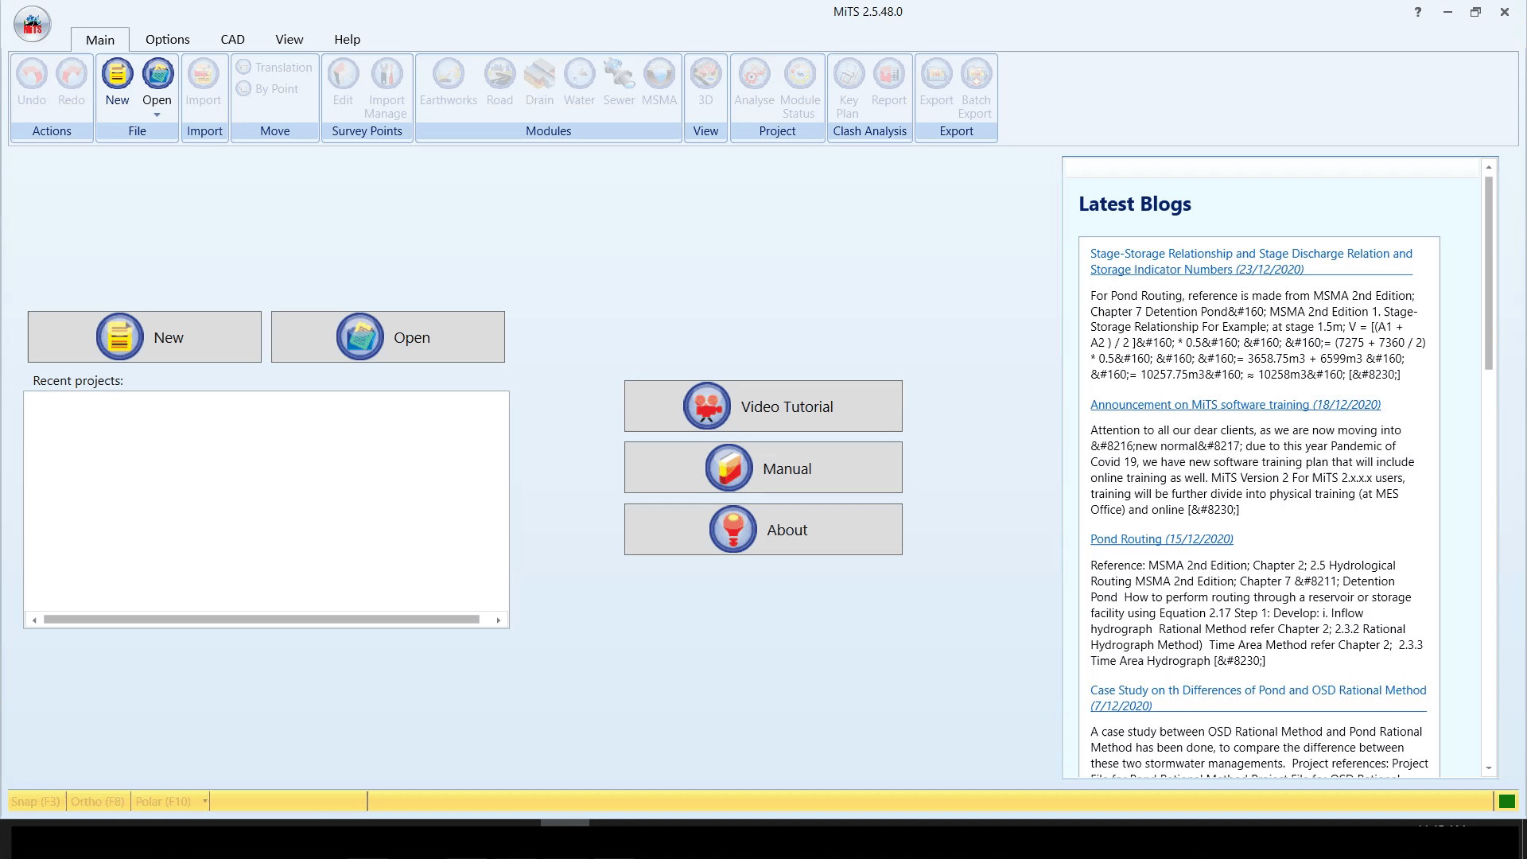The height and width of the screenshot is (859, 1527).
Task: Click the large Open project button
Action: pos(388,337)
